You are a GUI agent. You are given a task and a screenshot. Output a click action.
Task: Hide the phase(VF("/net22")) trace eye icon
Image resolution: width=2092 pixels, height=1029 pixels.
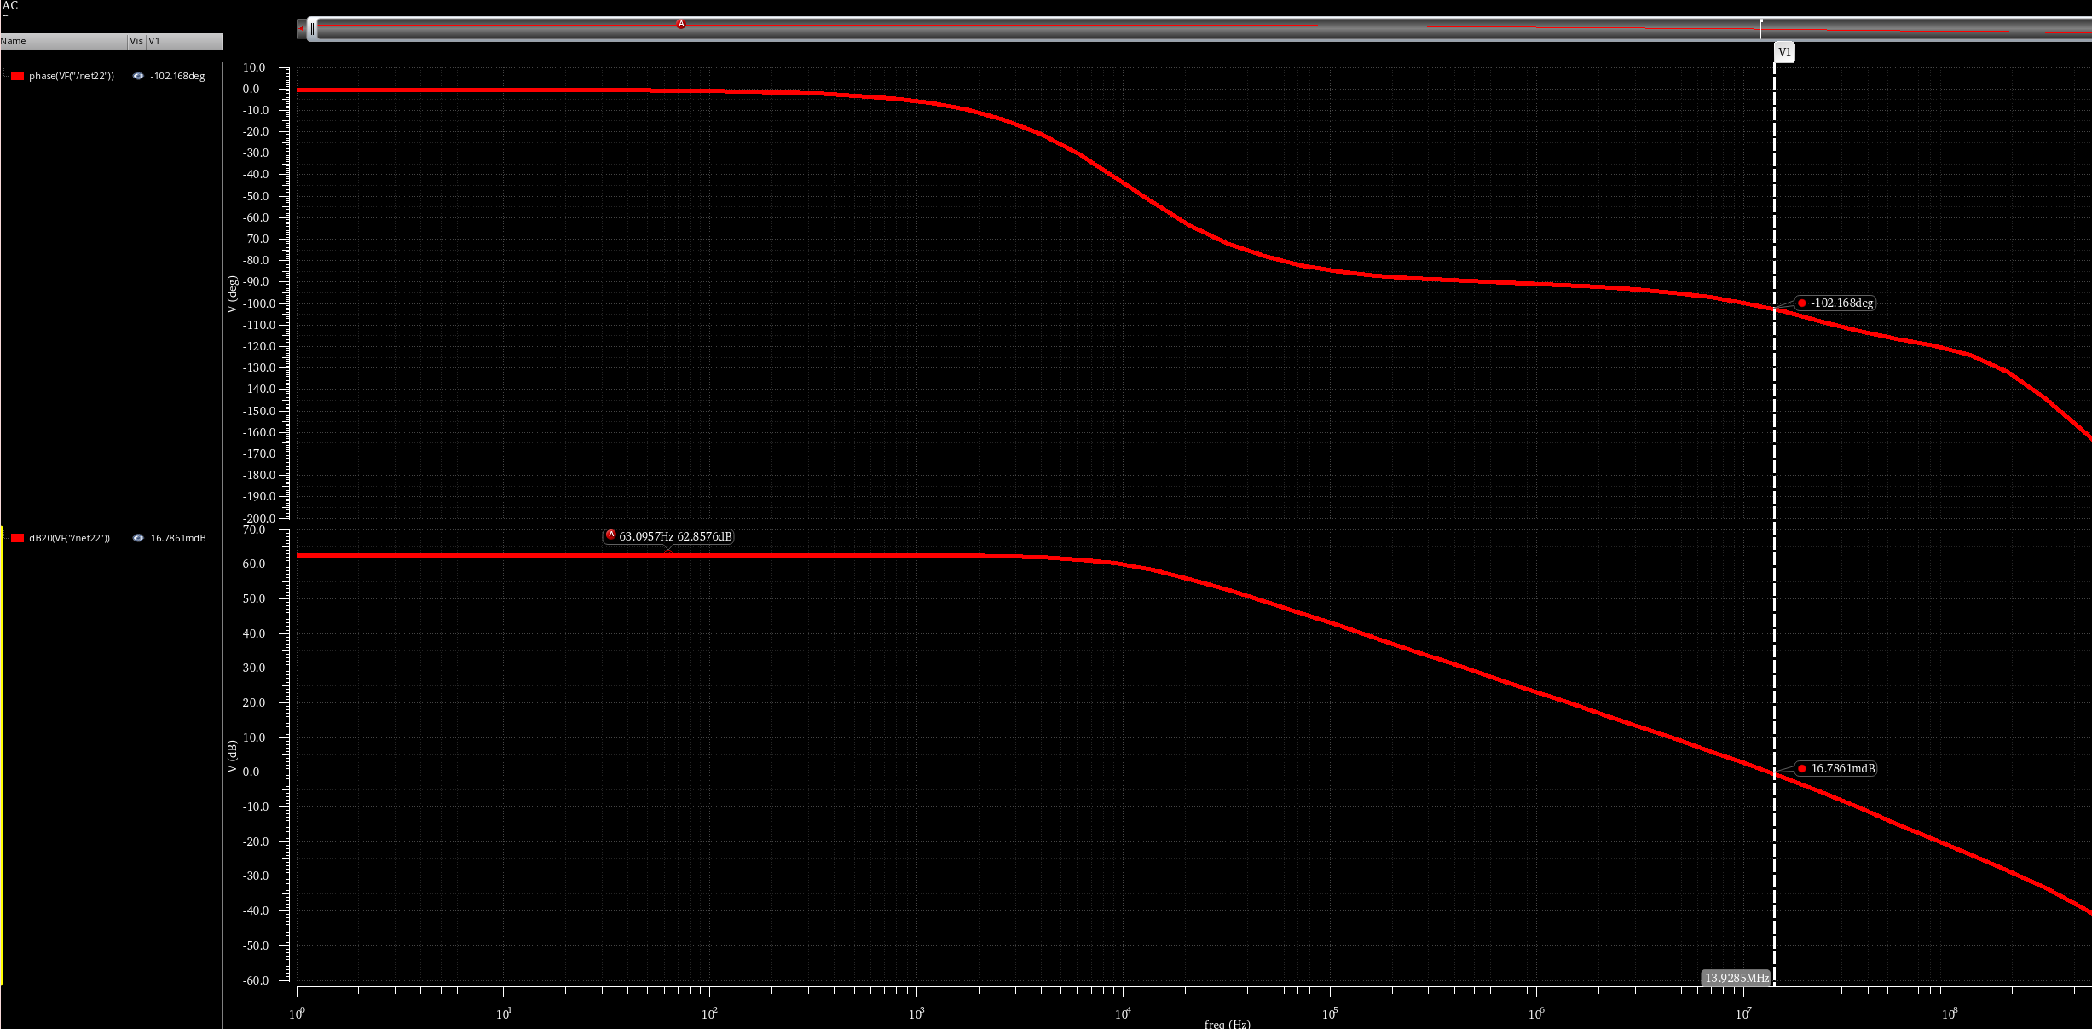[138, 76]
